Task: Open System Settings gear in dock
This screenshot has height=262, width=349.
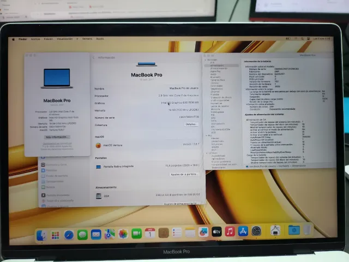Action: 256,233
